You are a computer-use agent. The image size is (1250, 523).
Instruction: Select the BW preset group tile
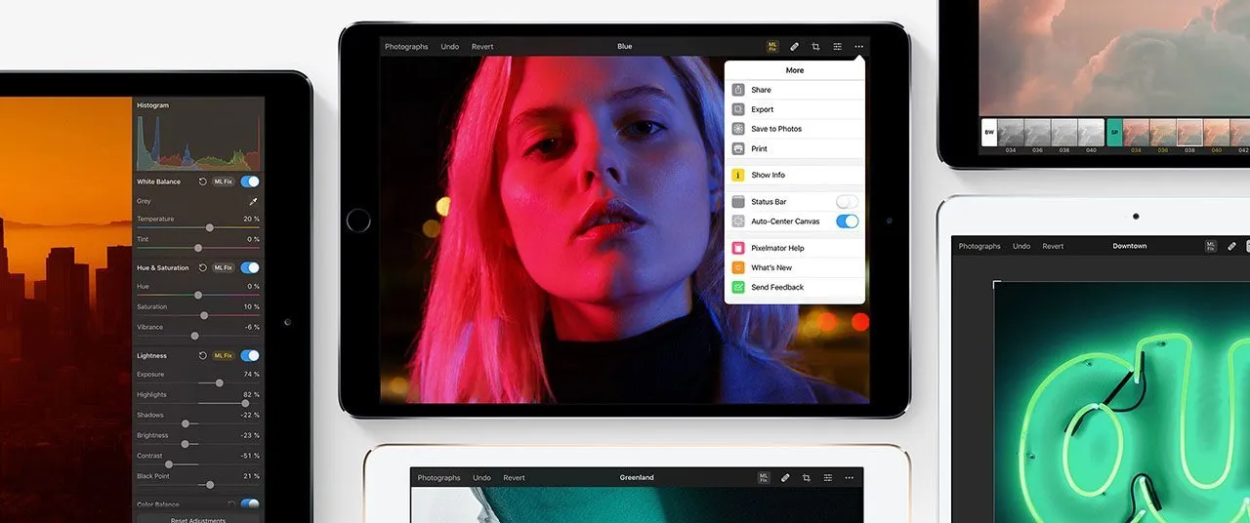pos(989,133)
